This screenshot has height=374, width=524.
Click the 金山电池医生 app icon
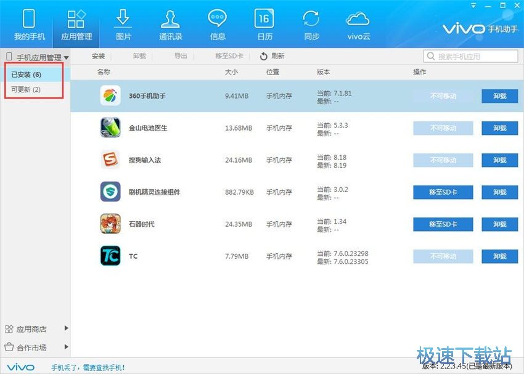[110, 128]
